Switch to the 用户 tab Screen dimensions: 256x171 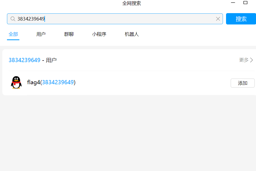pyautogui.click(x=41, y=34)
